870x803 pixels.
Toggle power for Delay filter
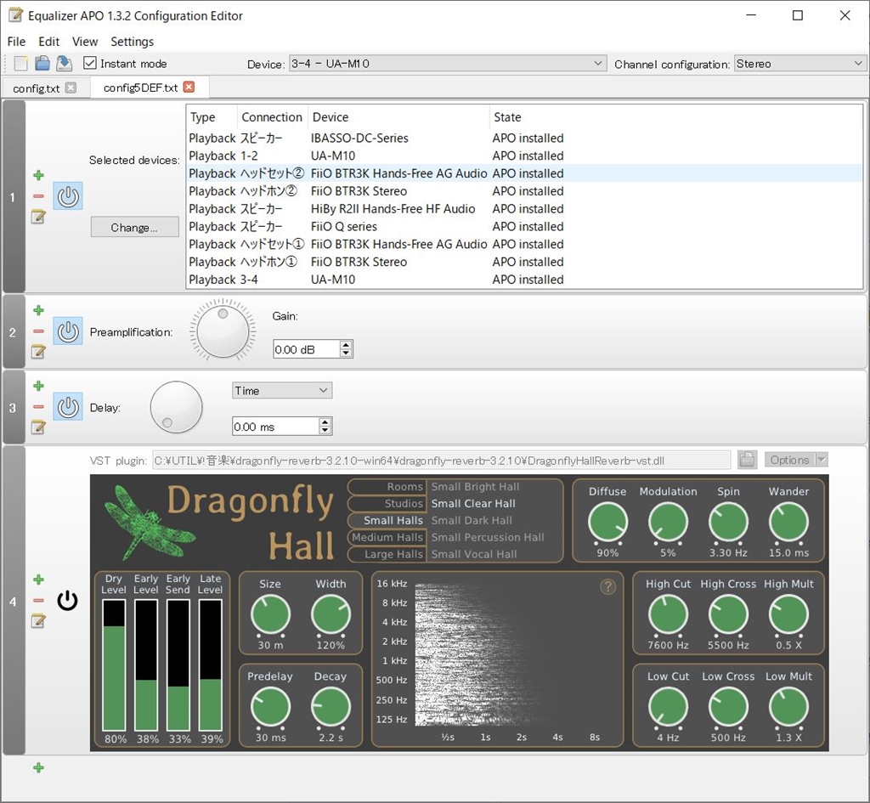click(x=68, y=407)
